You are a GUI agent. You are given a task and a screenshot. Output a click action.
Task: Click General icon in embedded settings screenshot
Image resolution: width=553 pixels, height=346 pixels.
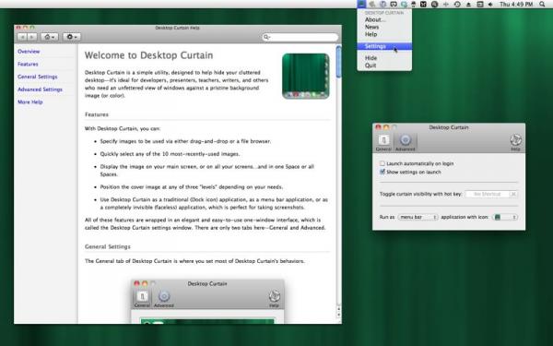(x=142, y=299)
